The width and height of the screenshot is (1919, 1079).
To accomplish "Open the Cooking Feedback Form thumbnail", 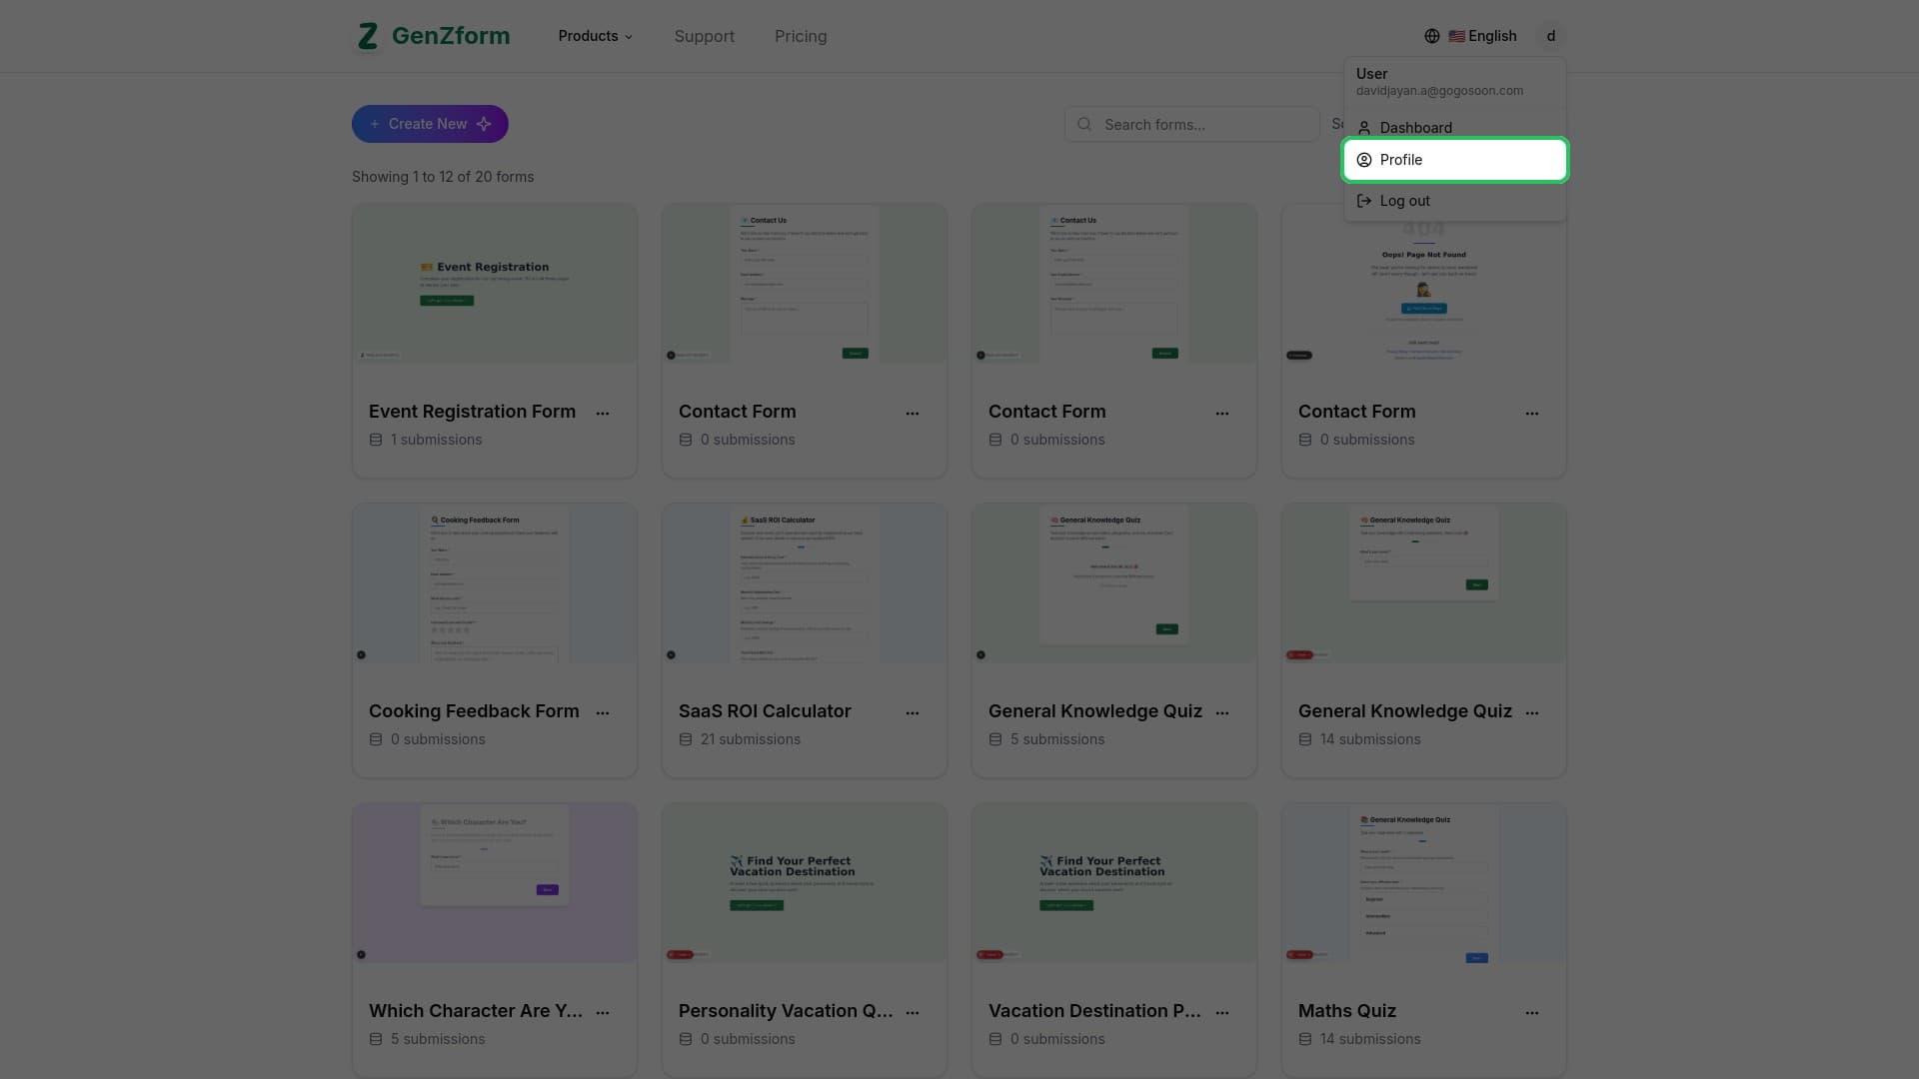I will click(x=494, y=582).
